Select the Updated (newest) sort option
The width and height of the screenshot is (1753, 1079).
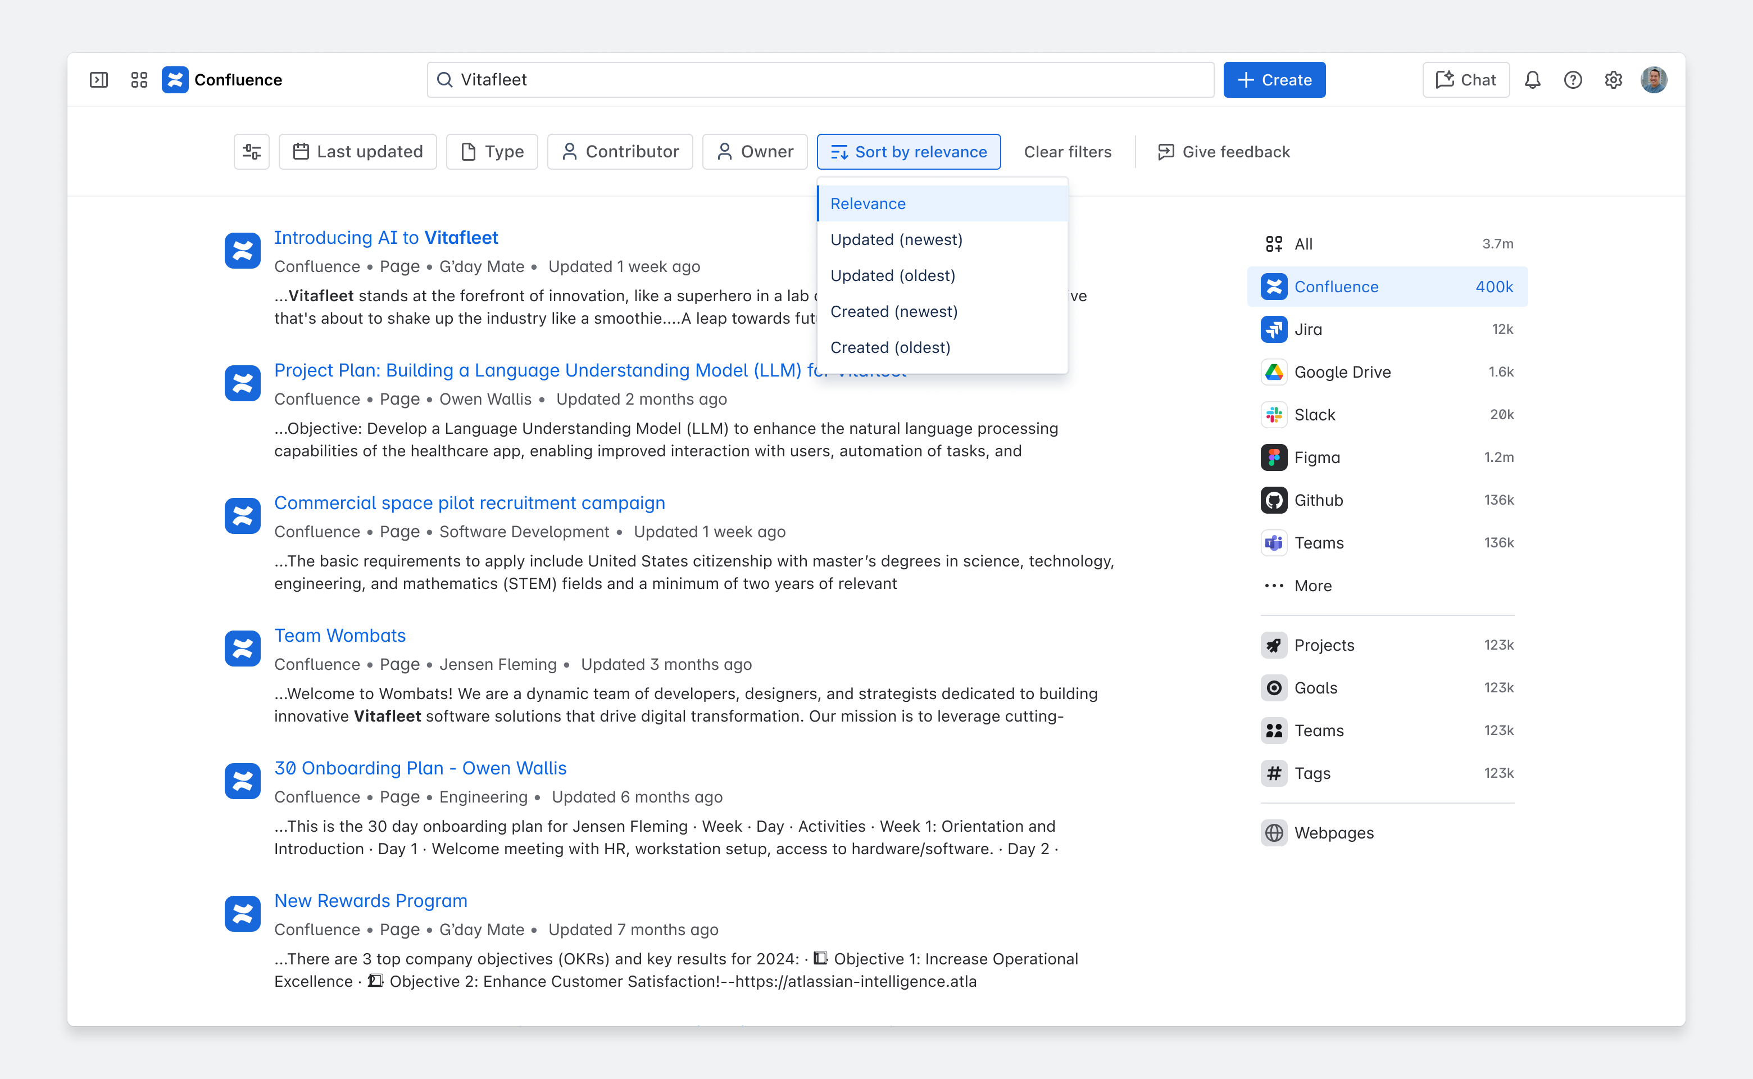896,239
